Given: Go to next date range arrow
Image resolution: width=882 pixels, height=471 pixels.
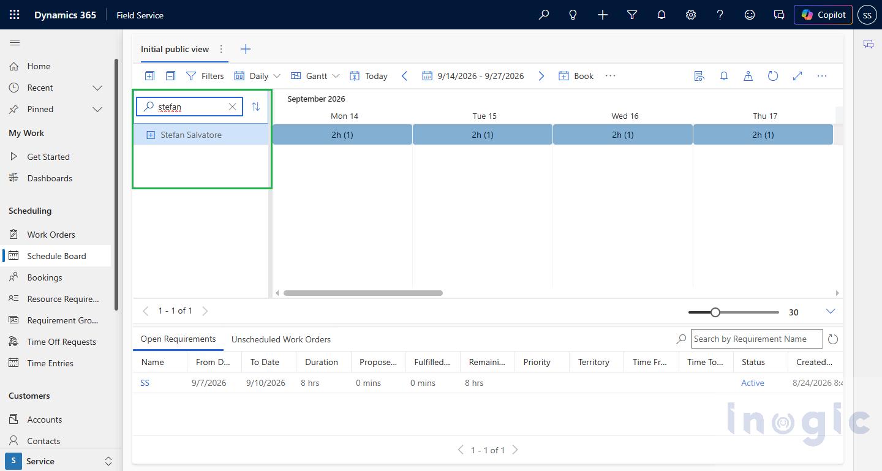Looking at the screenshot, I should (541, 76).
